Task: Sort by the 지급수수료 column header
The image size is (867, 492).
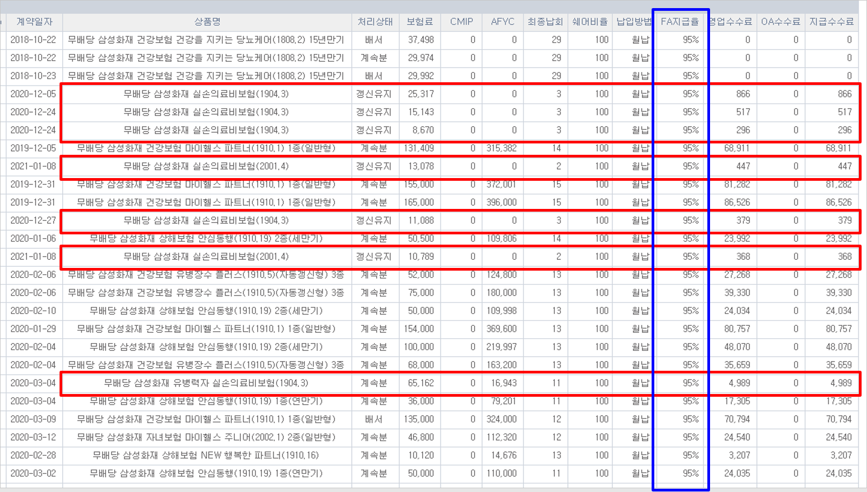Action: (831, 22)
